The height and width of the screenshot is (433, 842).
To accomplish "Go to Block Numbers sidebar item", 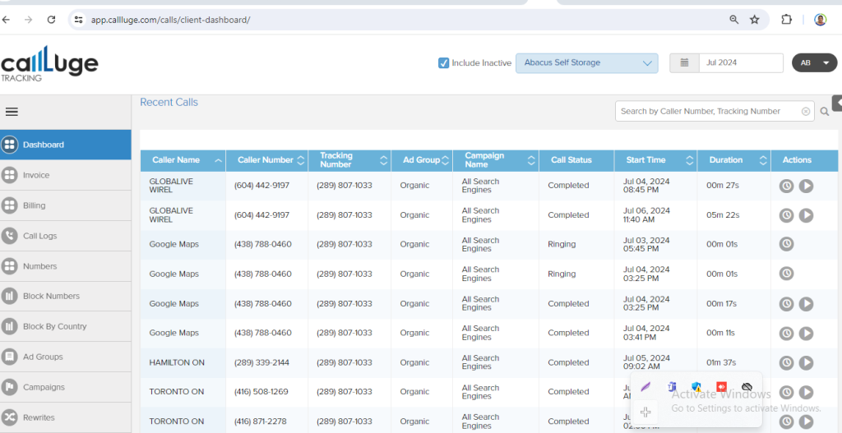I will pos(51,296).
